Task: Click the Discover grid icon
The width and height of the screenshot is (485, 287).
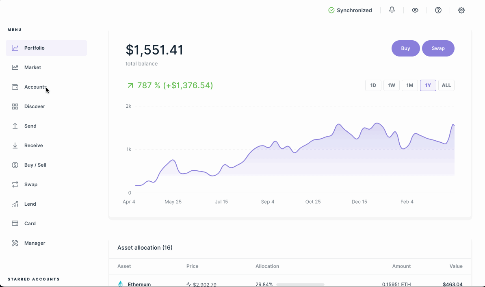Action: (x=15, y=106)
